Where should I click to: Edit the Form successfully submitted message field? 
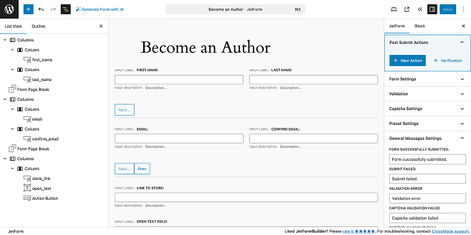pyautogui.click(x=428, y=159)
